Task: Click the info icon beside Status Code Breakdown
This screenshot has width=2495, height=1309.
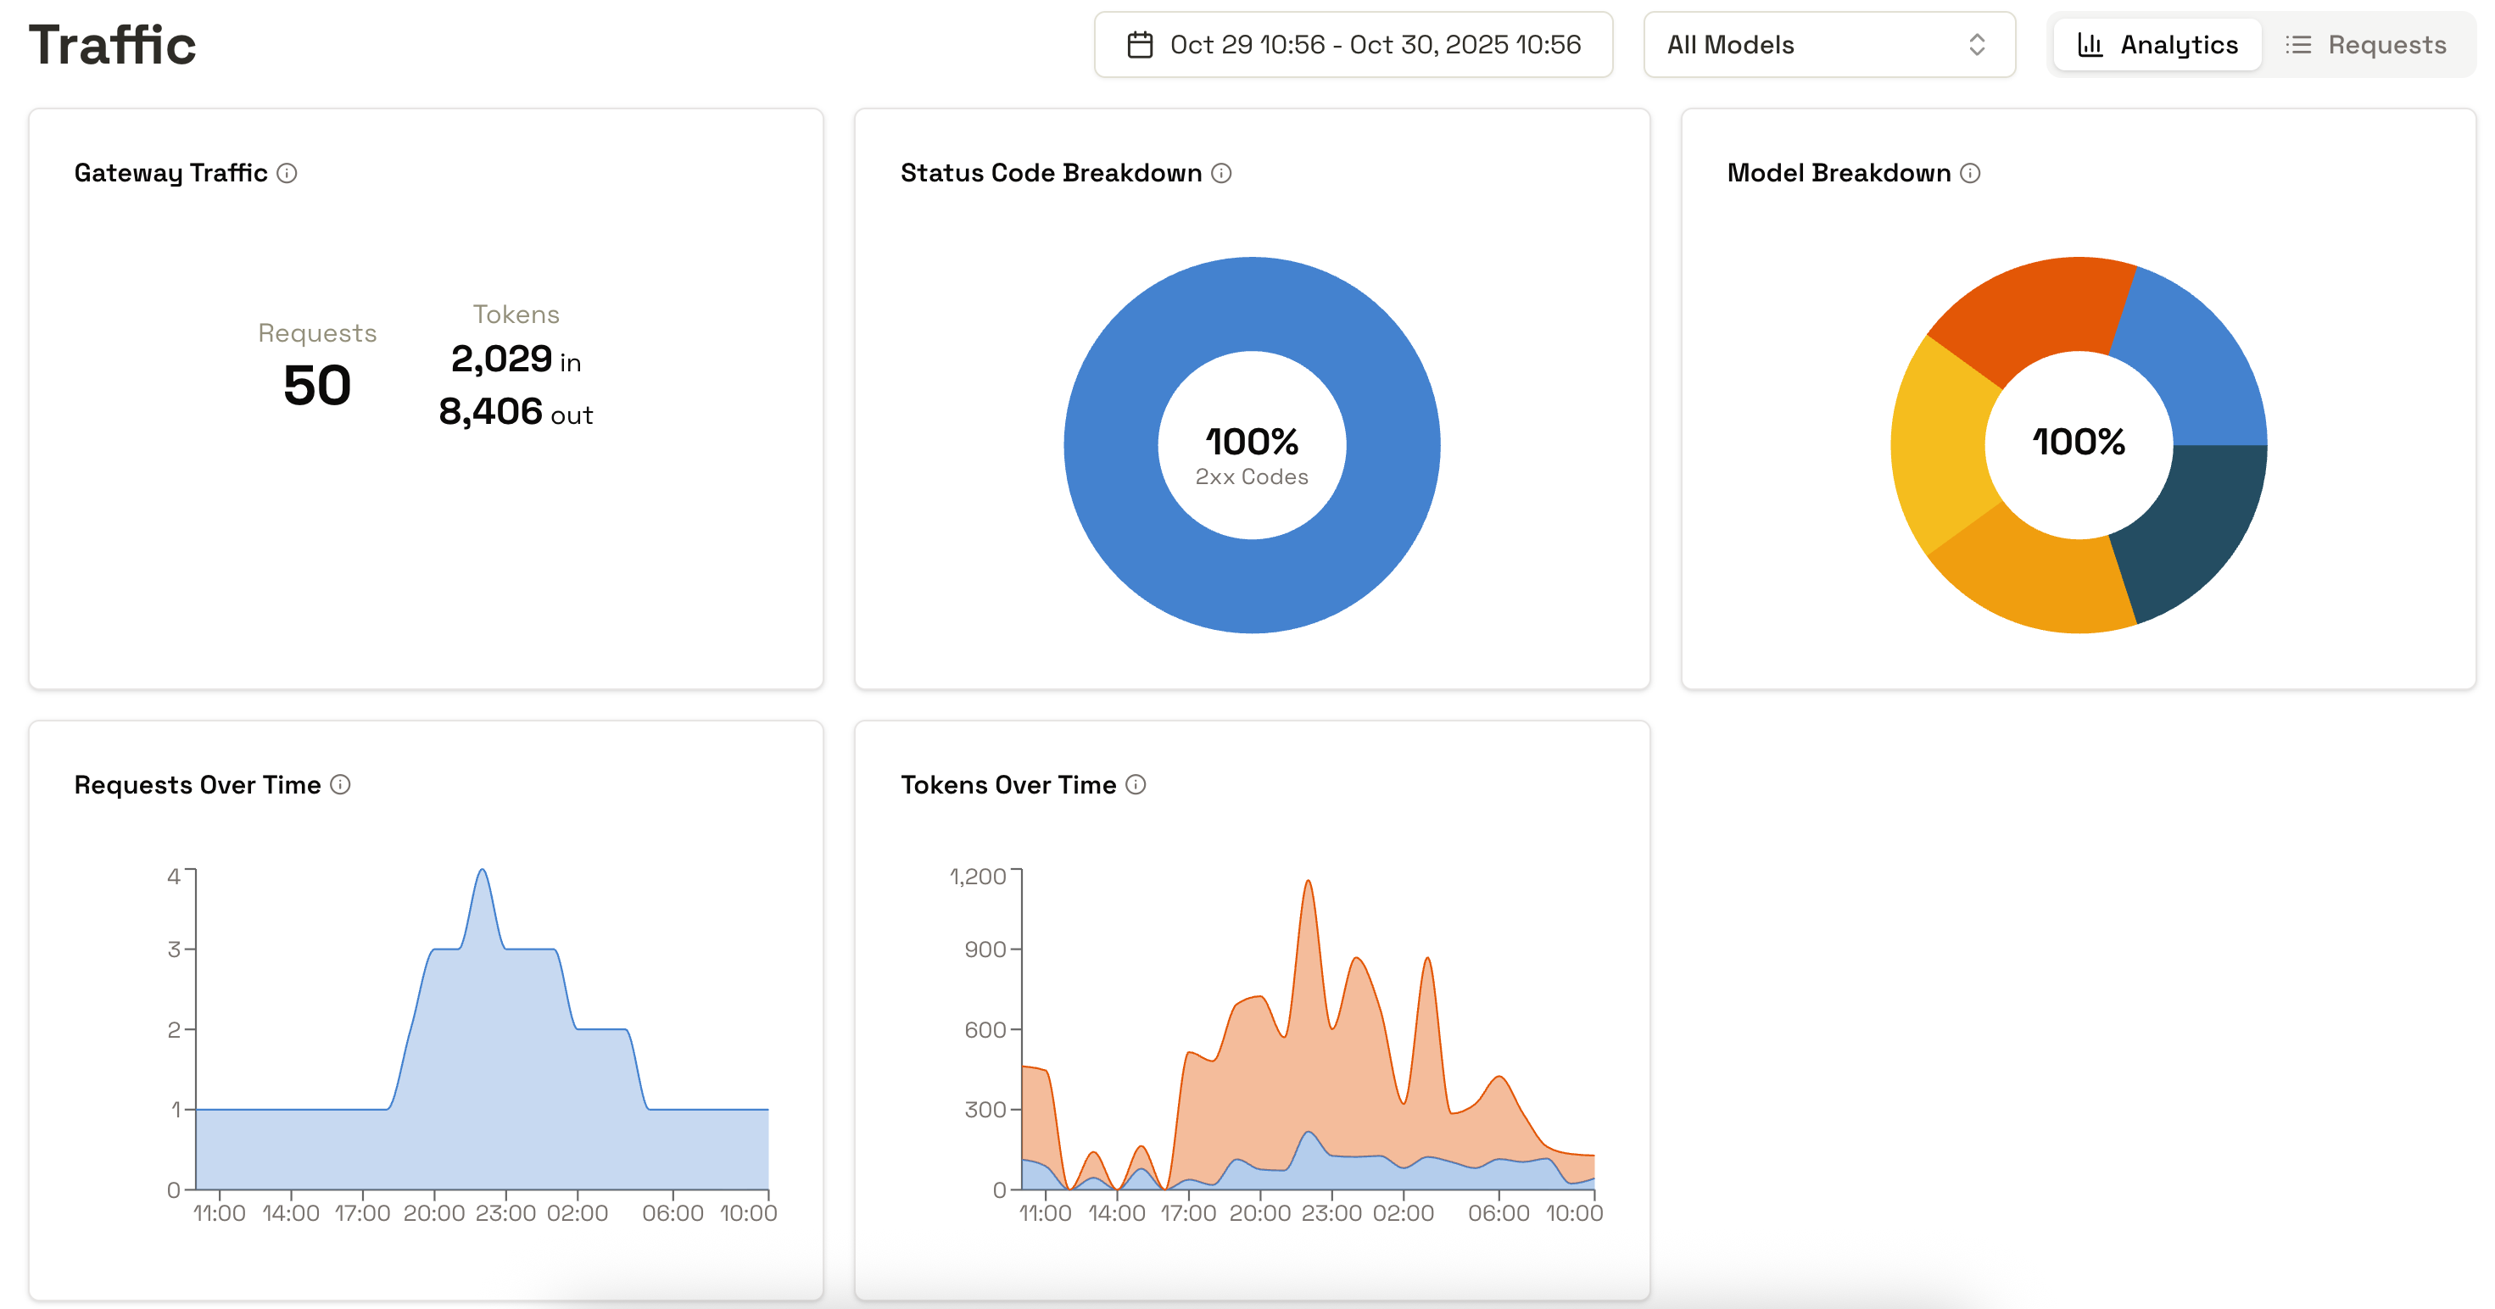Action: 1222,173
